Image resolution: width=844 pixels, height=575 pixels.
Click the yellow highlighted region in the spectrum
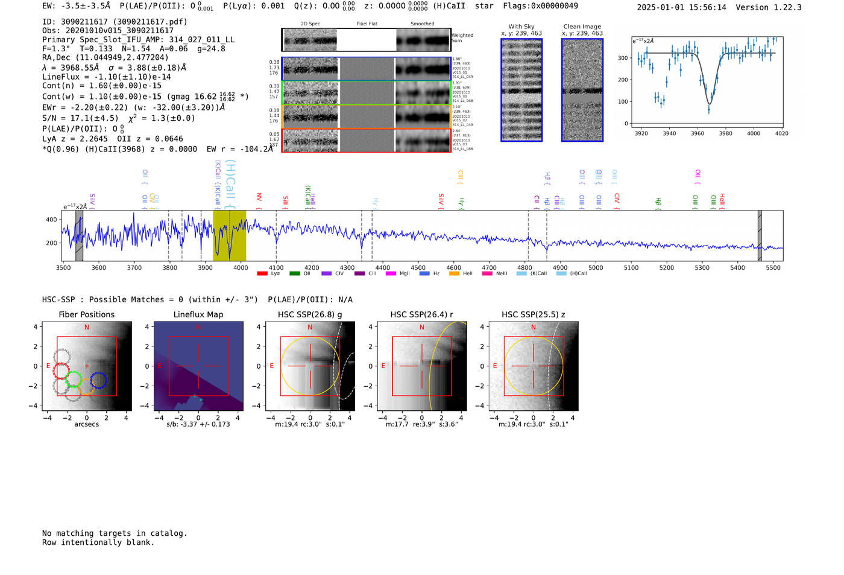coord(230,235)
